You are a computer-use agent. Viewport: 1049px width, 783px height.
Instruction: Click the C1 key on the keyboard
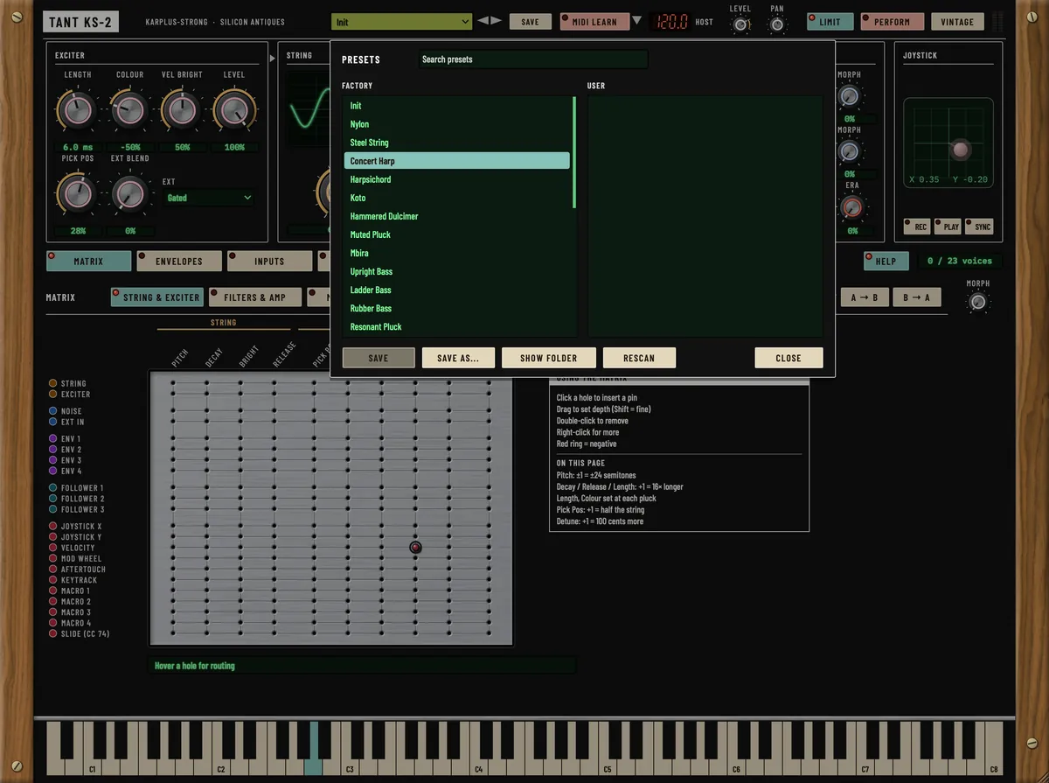pos(92,766)
